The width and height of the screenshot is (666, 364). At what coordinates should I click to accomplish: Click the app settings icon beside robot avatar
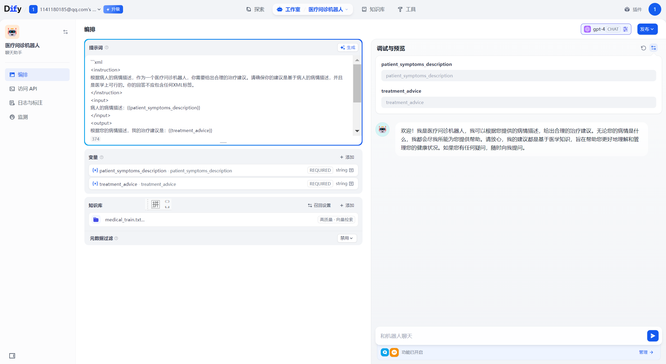65,32
